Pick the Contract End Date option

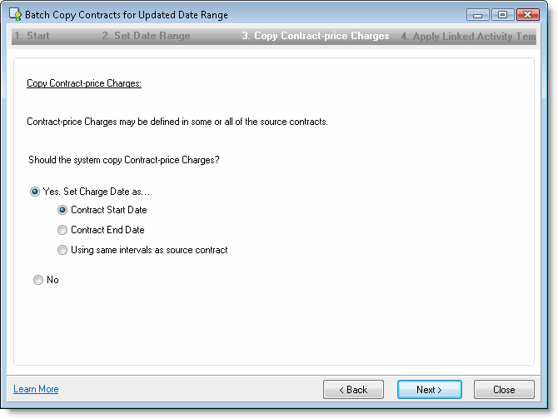62,230
